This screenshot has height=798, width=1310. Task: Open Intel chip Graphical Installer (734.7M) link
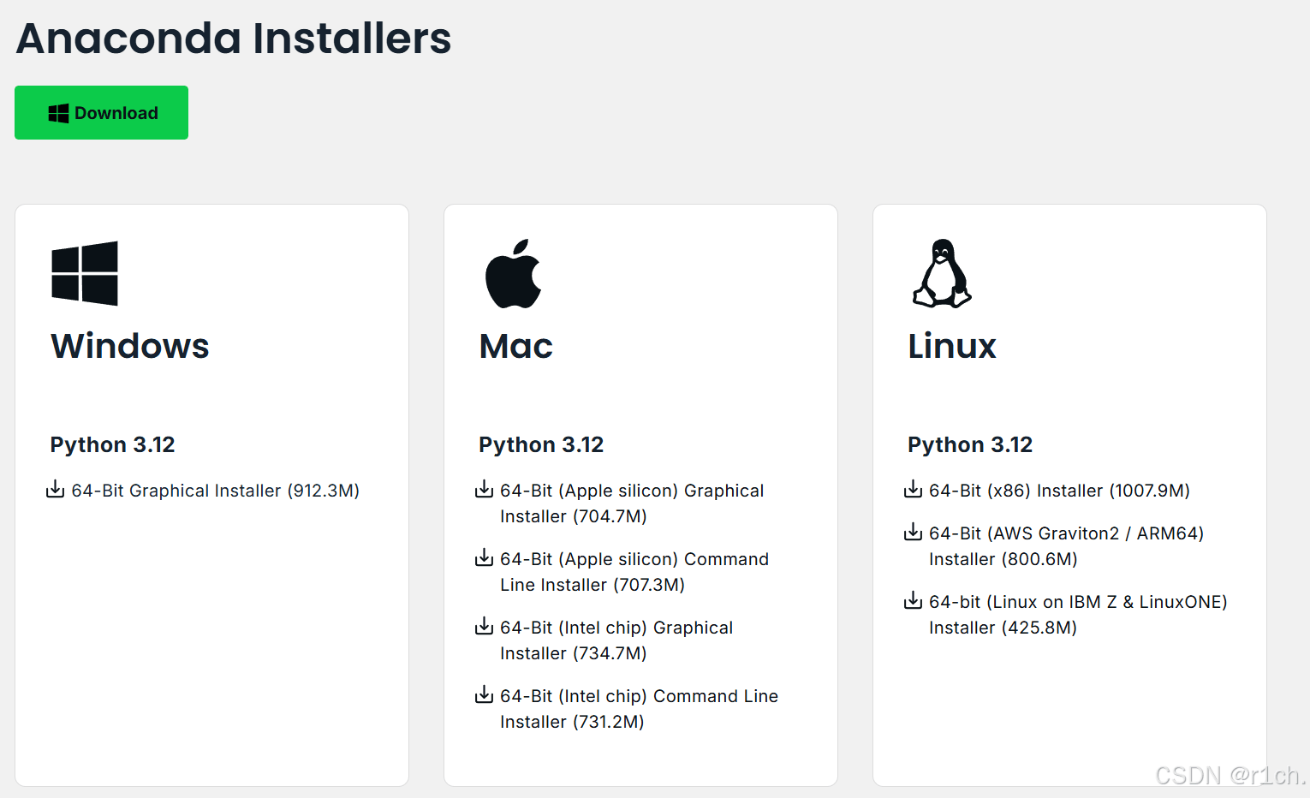tap(616, 640)
